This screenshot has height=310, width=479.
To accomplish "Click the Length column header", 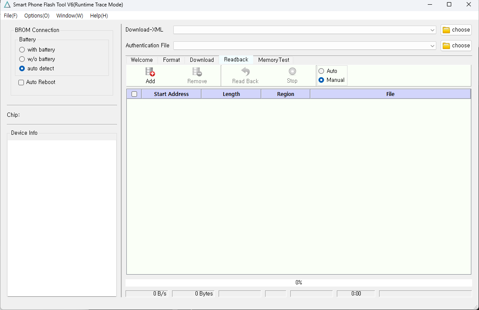I will 231,94.
